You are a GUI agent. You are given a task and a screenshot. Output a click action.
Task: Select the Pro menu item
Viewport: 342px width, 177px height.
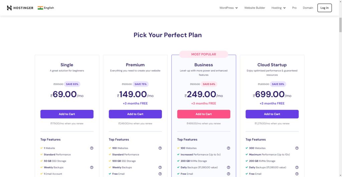tap(294, 8)
